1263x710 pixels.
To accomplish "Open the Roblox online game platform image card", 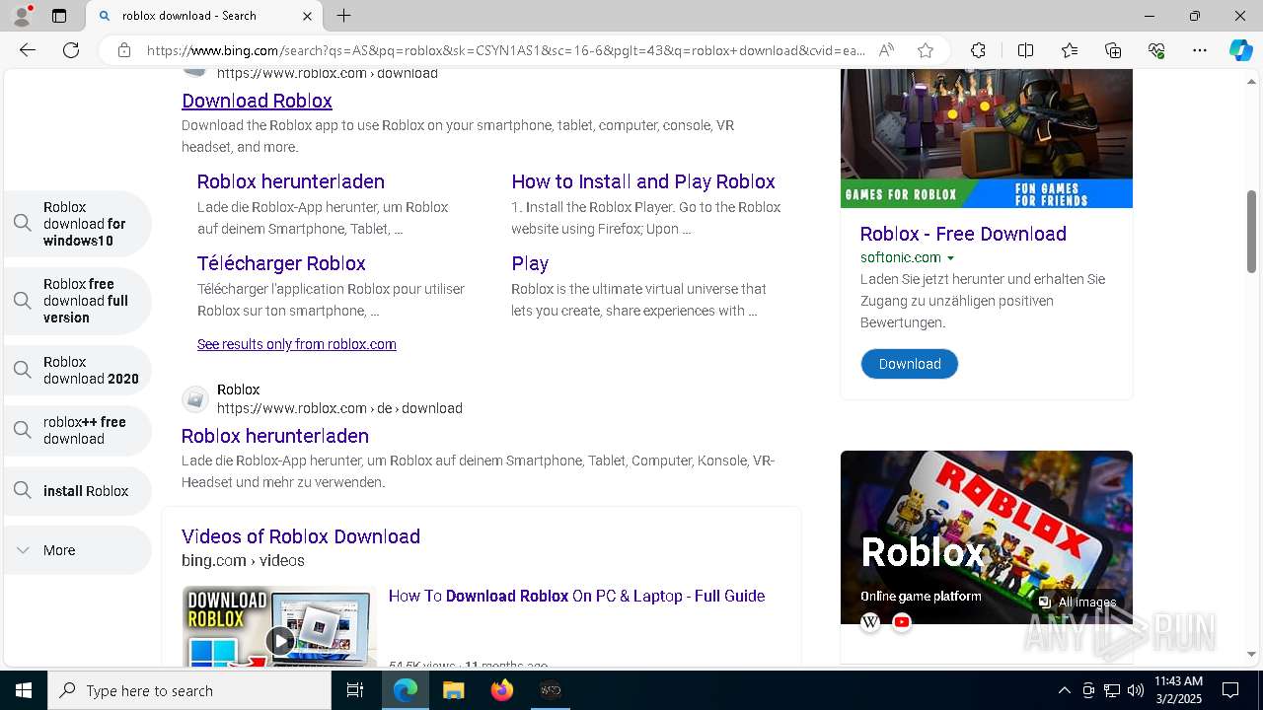I will tap(987, 537).
